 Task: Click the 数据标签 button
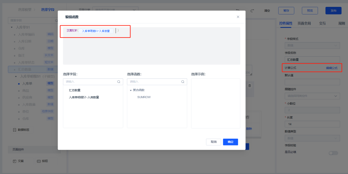[21, 130]
